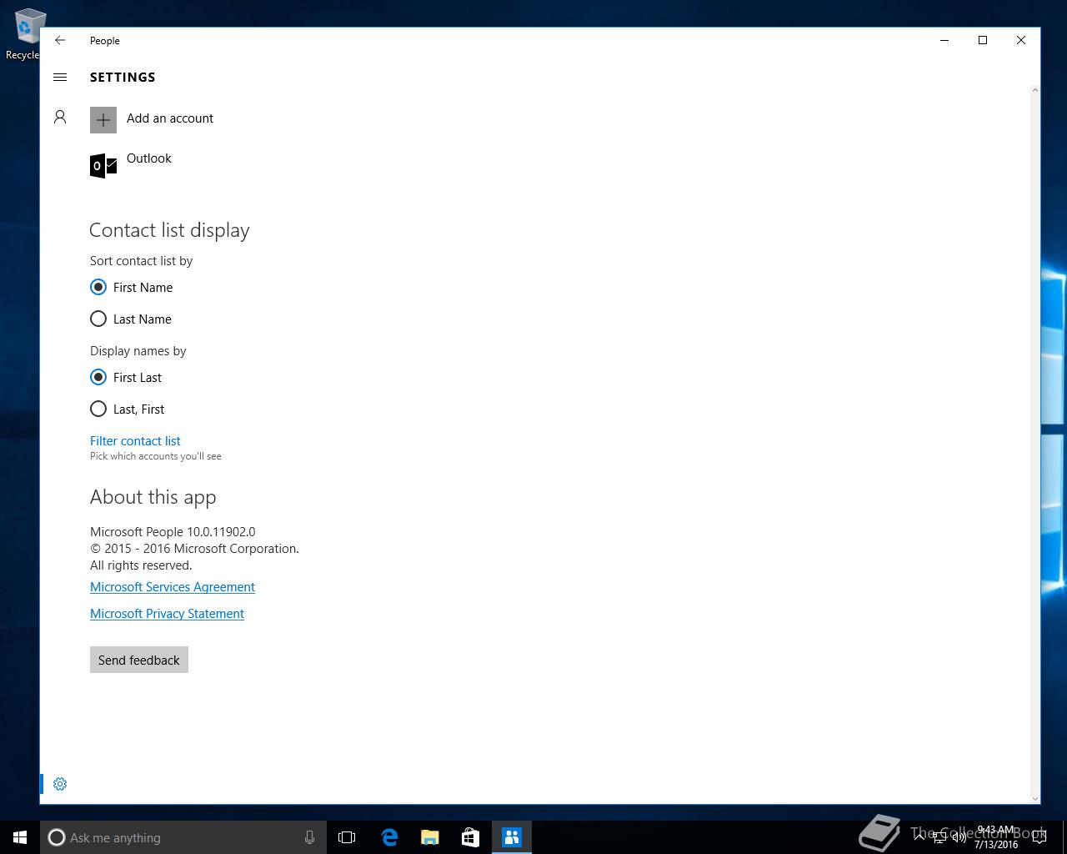Maximize the People window
Image resolution: width=1067 pixels, height=854 pixels.
983,40
